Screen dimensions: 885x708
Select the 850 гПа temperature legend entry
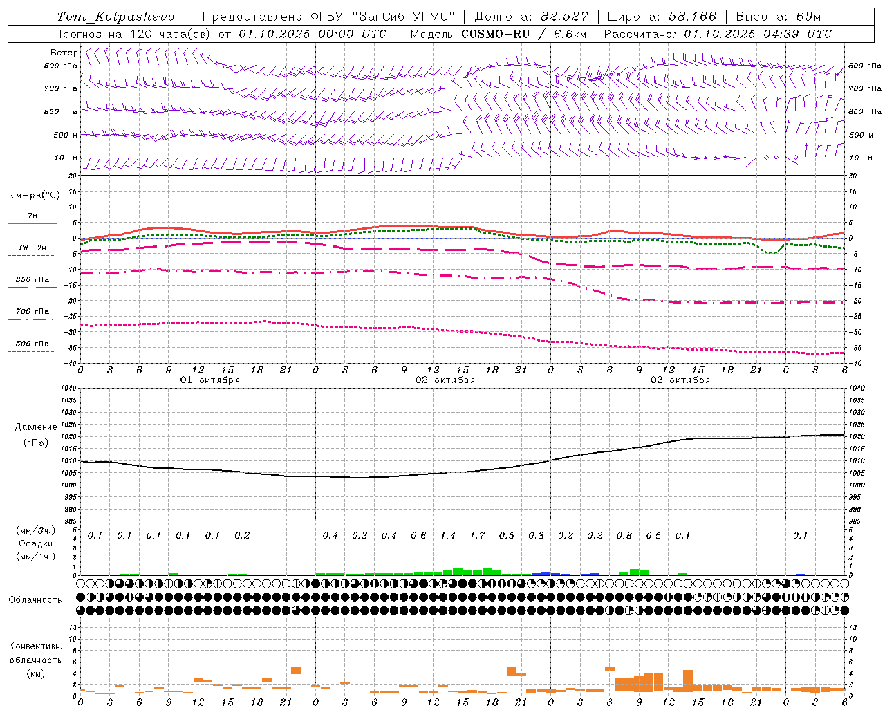(32, 280)
